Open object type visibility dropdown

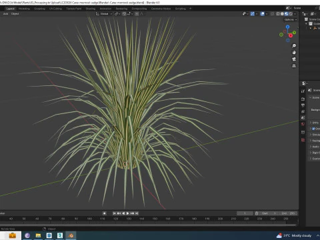tap(245, 14)
